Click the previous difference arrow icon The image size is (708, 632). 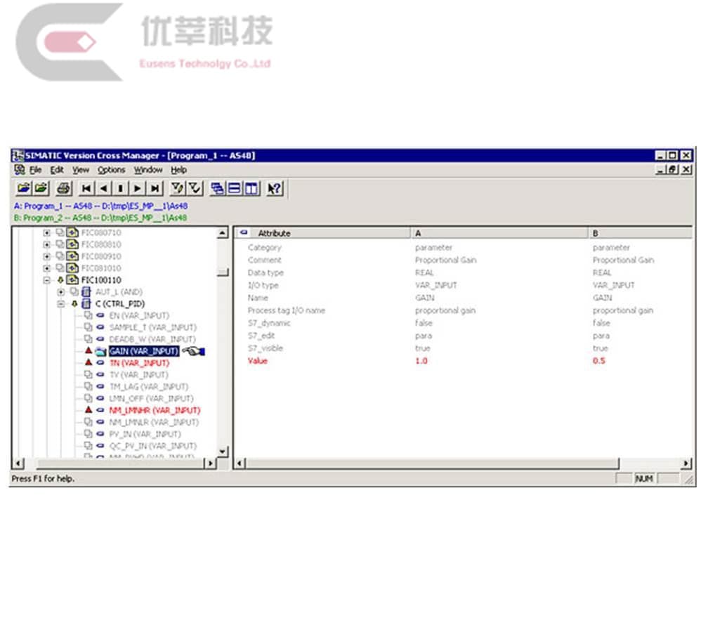[x=103, y=188]
